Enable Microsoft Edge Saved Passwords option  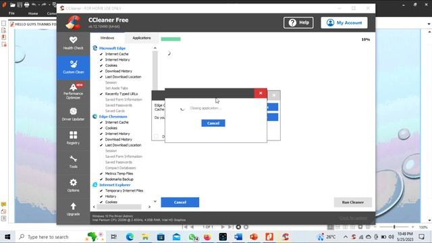tap(119, 105)
